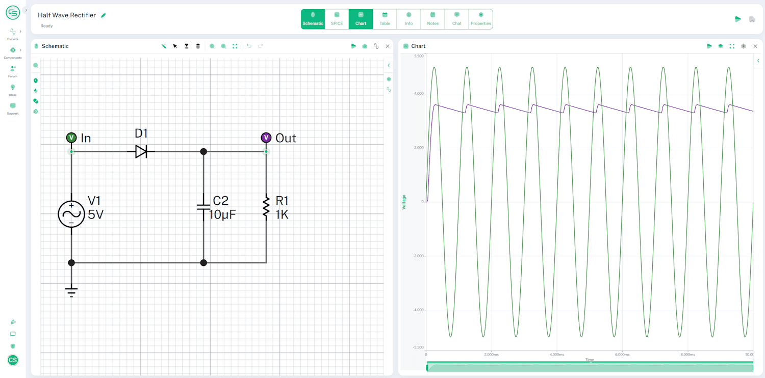The width and height of the screenshot is (765, 378).
Task: Toggle the SPICE view tab
Action: [337, 19]
